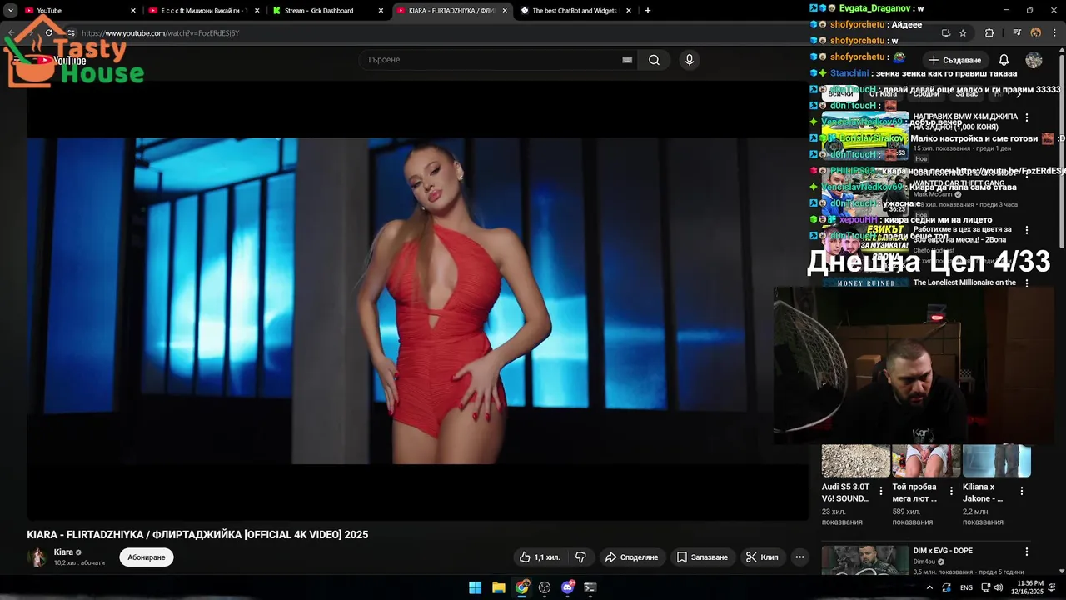Reload the page
The width and height of the screenshot is (1066, 600).
click(48, 33)
